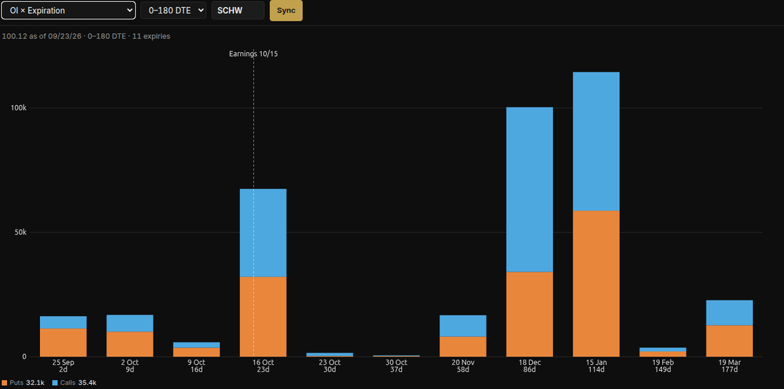This screenshot has height=389, width=784.
Task: Click the 25 Sep 2d axis label
Action: pyautogui.click(x=63, y=366)
